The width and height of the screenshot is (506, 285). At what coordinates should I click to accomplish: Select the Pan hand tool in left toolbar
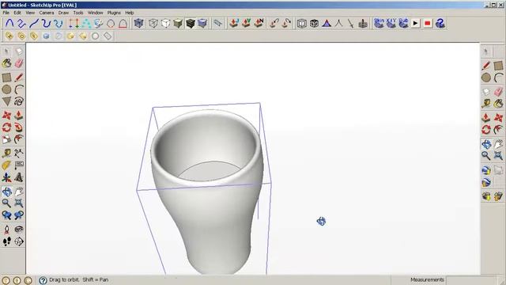[19, 192]
